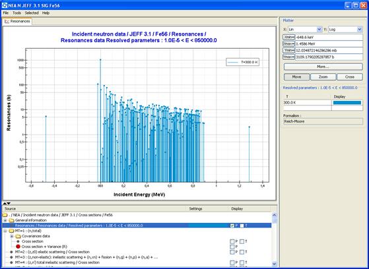
Task: Open the Tools menu
Action: (17, 13)
